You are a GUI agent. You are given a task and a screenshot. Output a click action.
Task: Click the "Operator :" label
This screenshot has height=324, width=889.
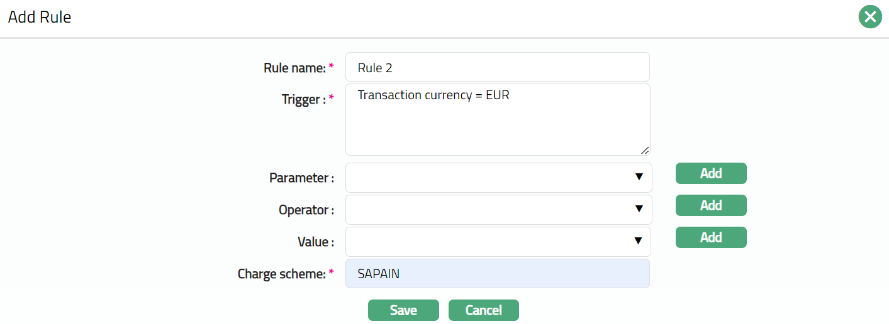(x=306, y=210)
